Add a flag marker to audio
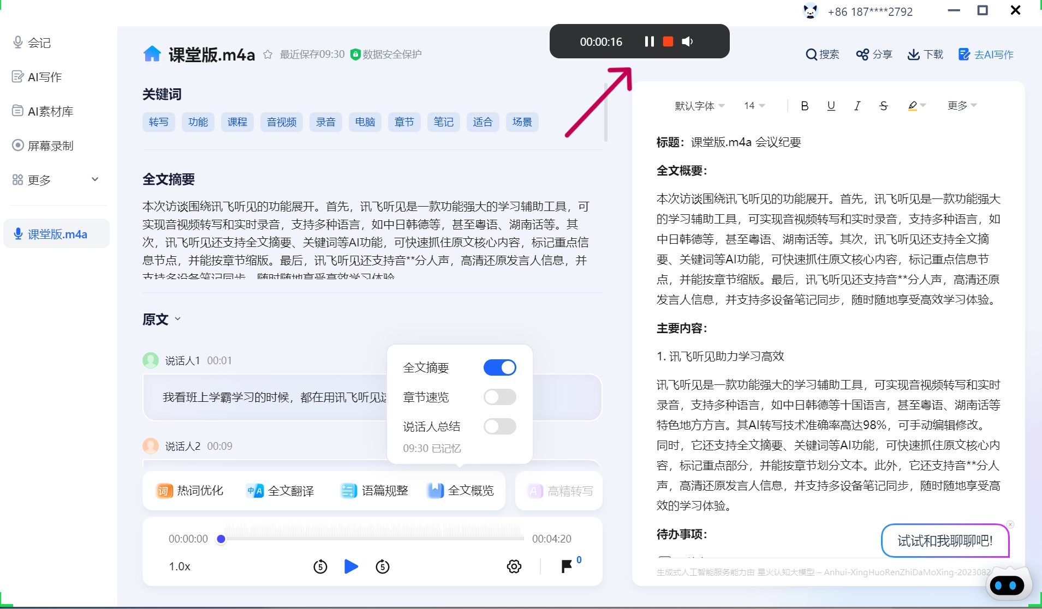Screen dimensions: 1042x609 pyautogui.click(x=567, y=566)
